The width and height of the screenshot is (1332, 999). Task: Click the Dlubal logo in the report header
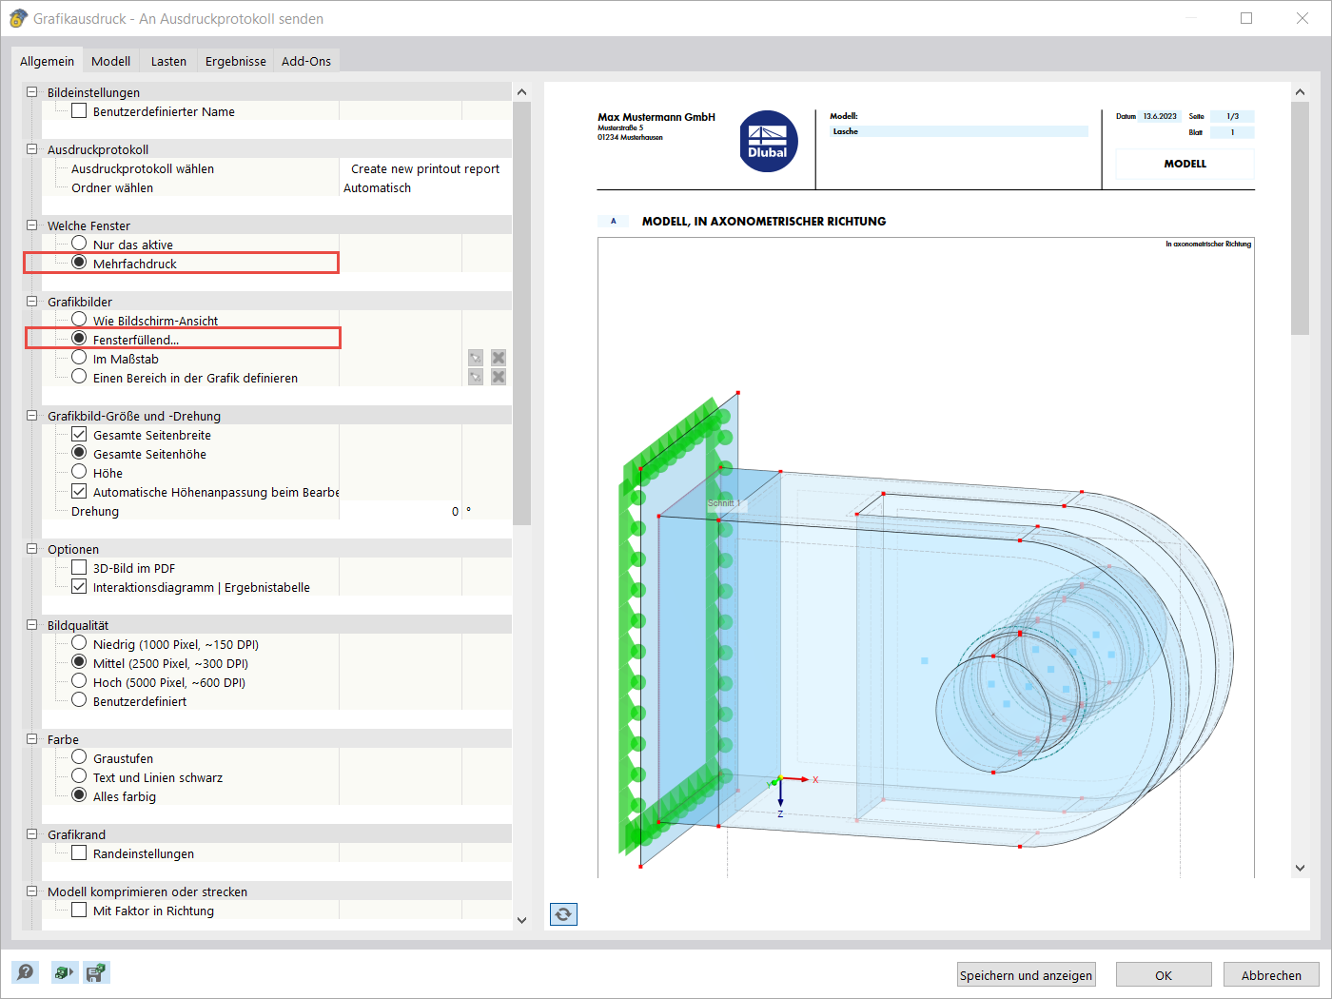click(768, 141)
